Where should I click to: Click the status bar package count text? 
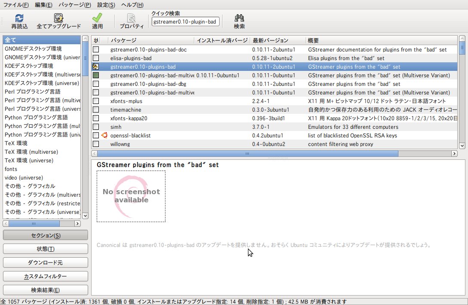click(174, 302)
